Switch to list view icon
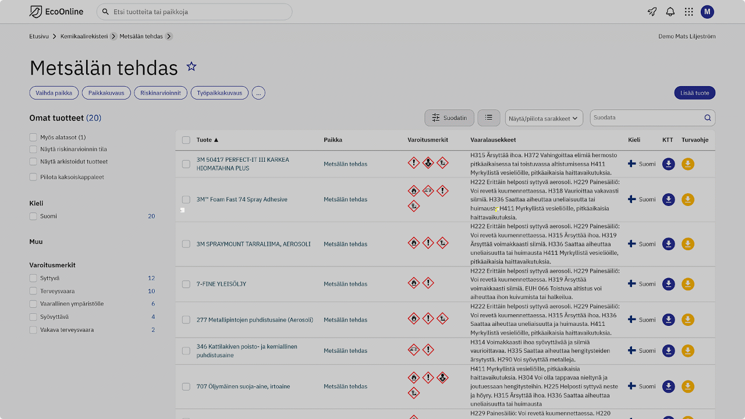The image size is (745, 419). (x=489, y=118)
